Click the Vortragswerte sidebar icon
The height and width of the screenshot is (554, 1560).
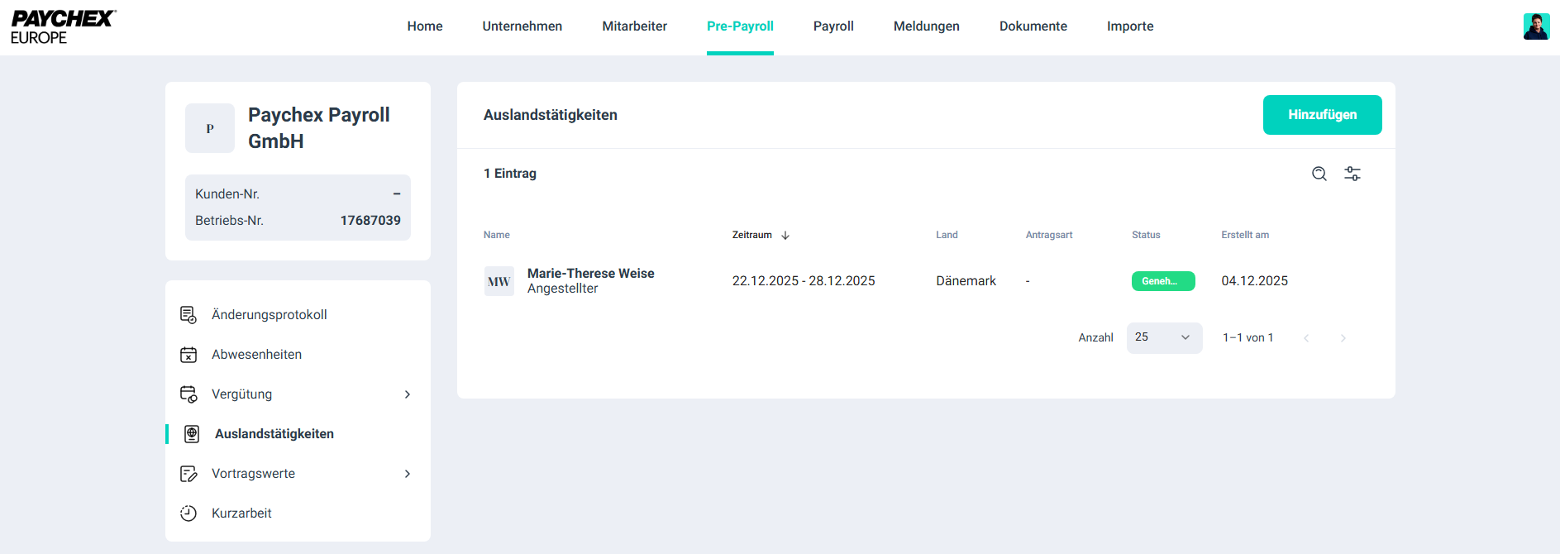coord(188,474)
